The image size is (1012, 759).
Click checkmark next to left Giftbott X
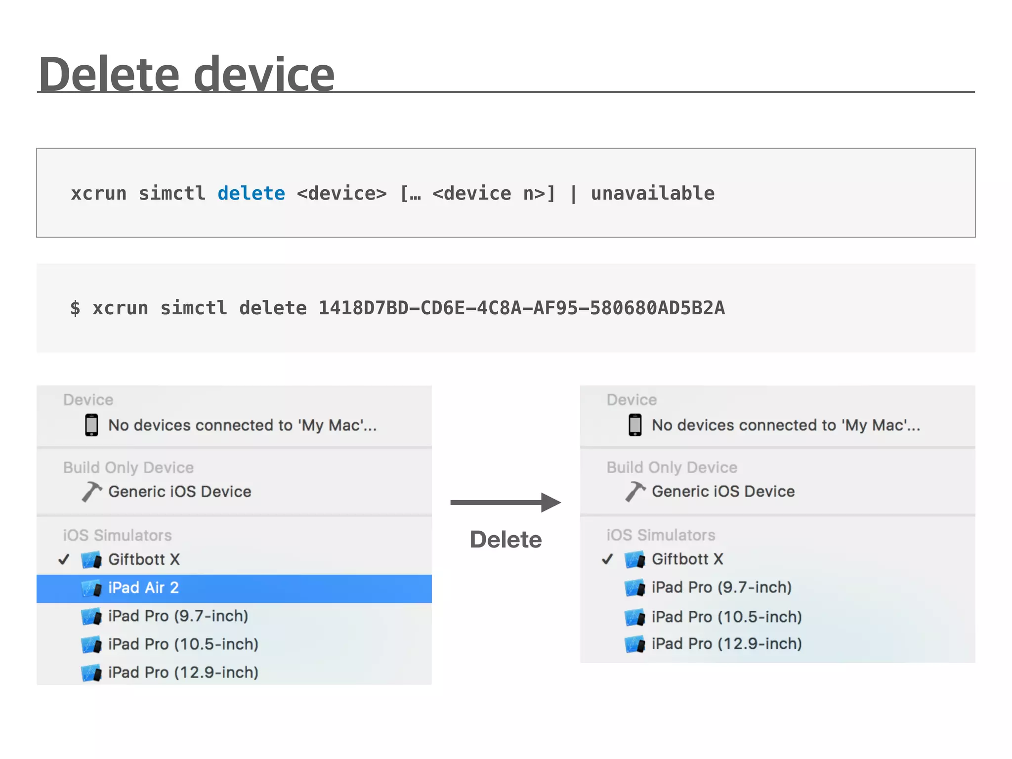click(64, 560)
